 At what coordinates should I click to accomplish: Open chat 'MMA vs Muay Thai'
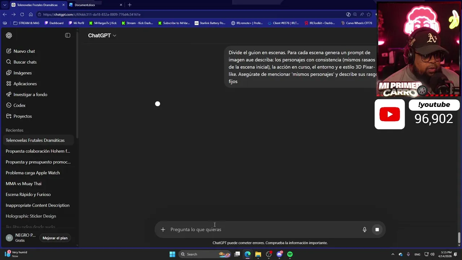(x=38, y=183)
